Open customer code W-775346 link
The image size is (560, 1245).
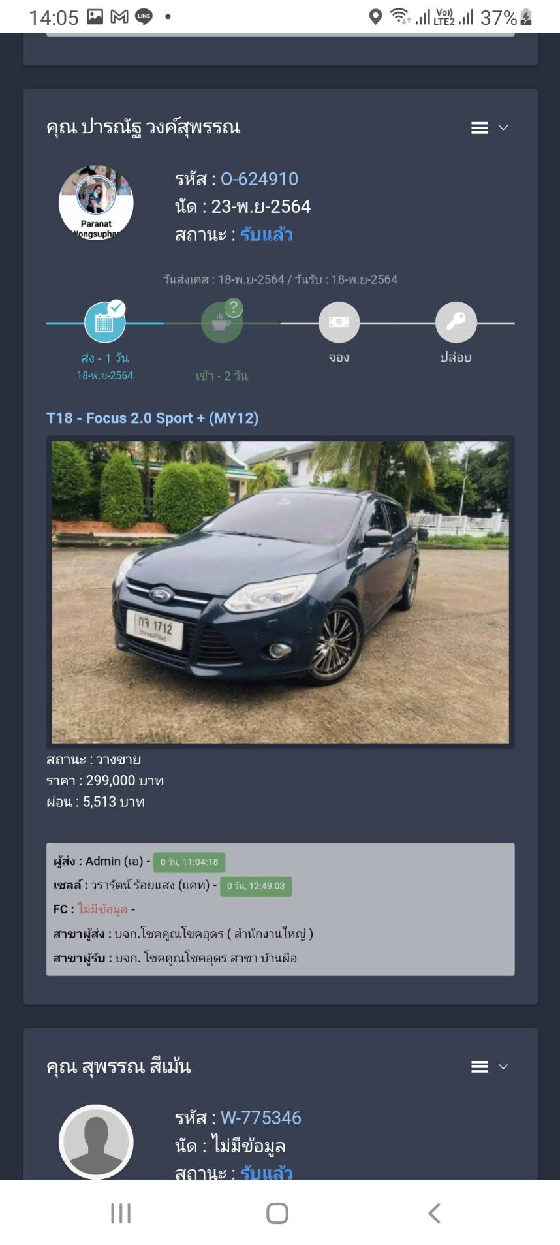(261, 1118)
